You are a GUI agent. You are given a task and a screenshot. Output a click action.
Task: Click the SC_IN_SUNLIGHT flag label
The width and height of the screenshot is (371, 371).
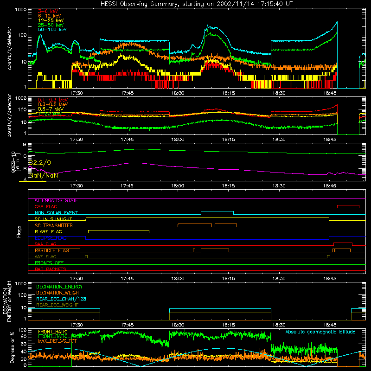pos(53,219)
